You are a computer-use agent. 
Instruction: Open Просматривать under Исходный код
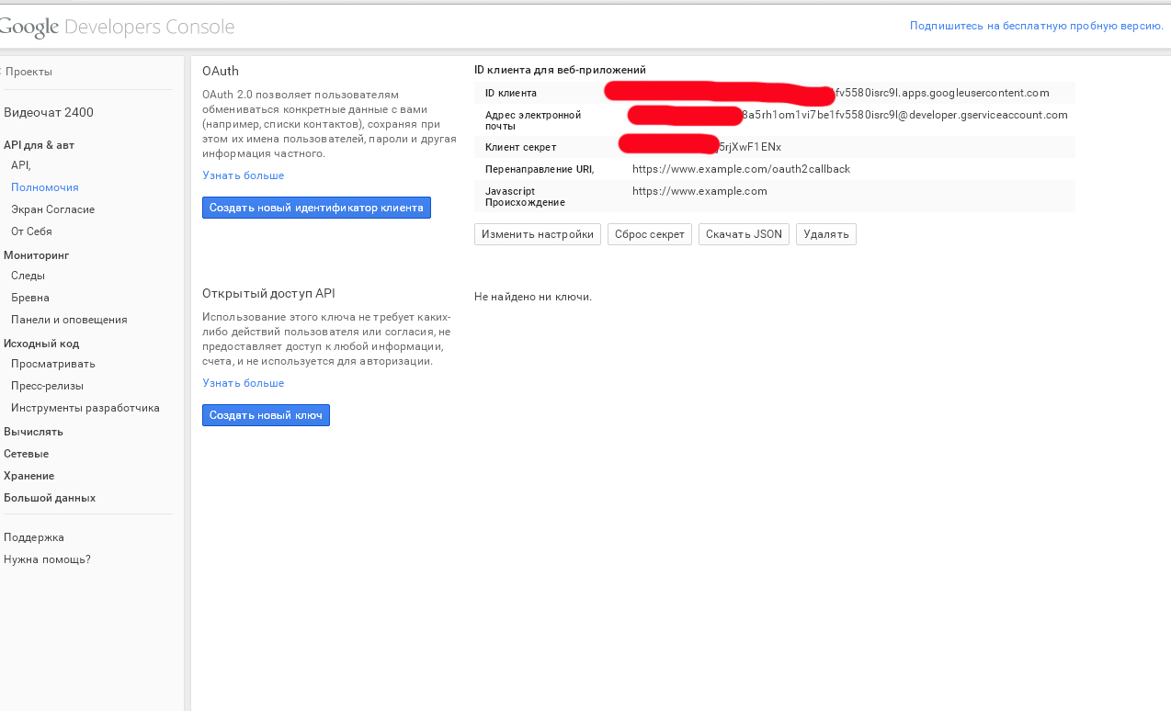[53, 364]
